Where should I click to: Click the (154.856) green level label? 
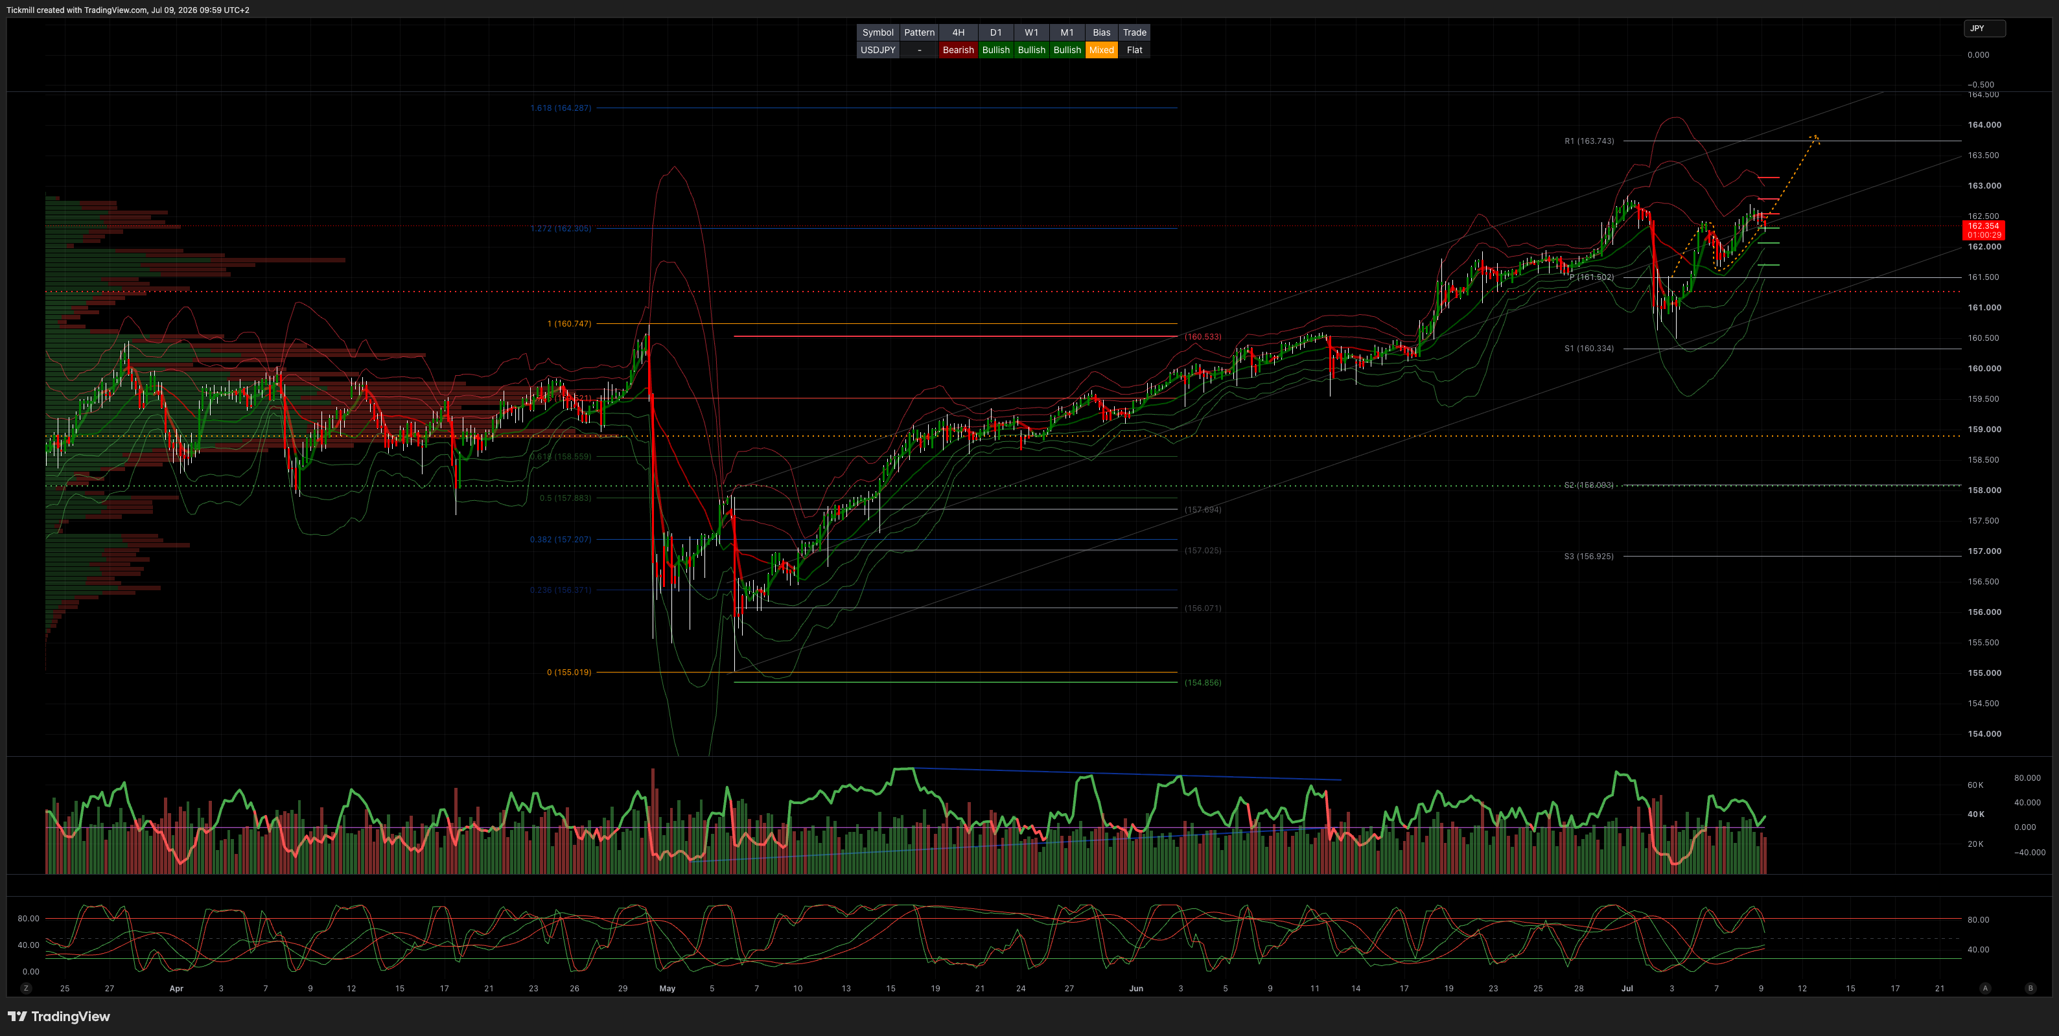(1203, 682)
